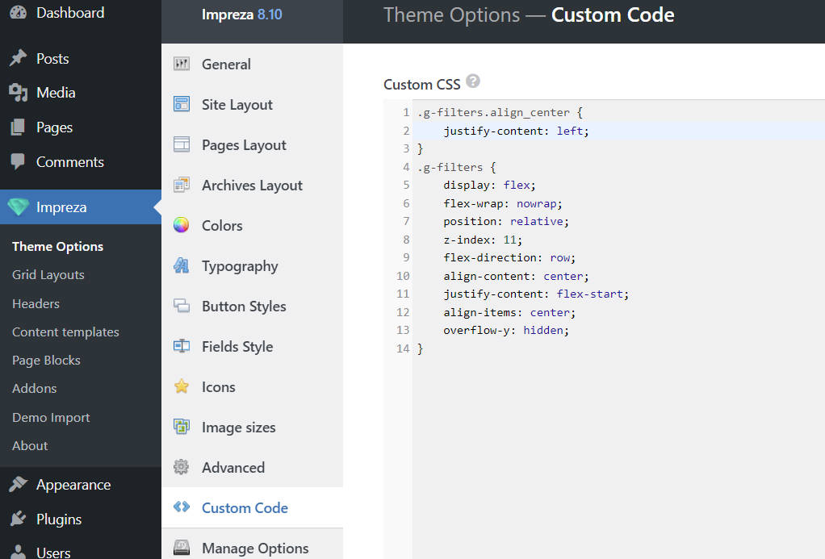Click the Fields Style icon
825x559 pixels.
click(182, 346)
